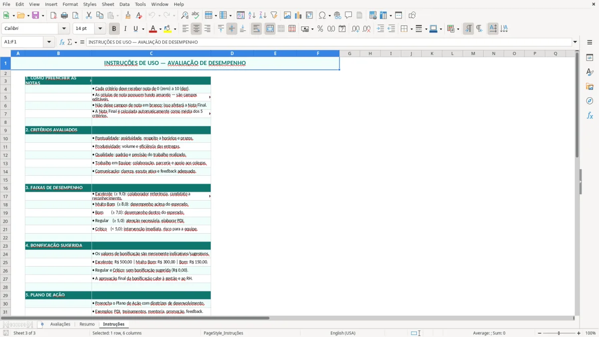599x337 pixels.
Task: Switch to Avaliações sheet tab
Action: point(60,324)
